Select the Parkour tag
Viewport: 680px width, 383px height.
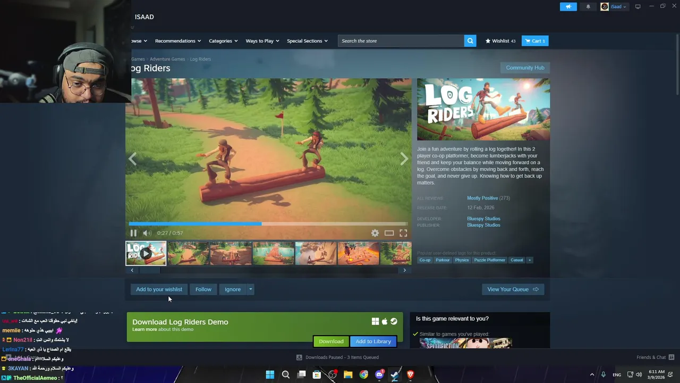(x=443, y=260)
